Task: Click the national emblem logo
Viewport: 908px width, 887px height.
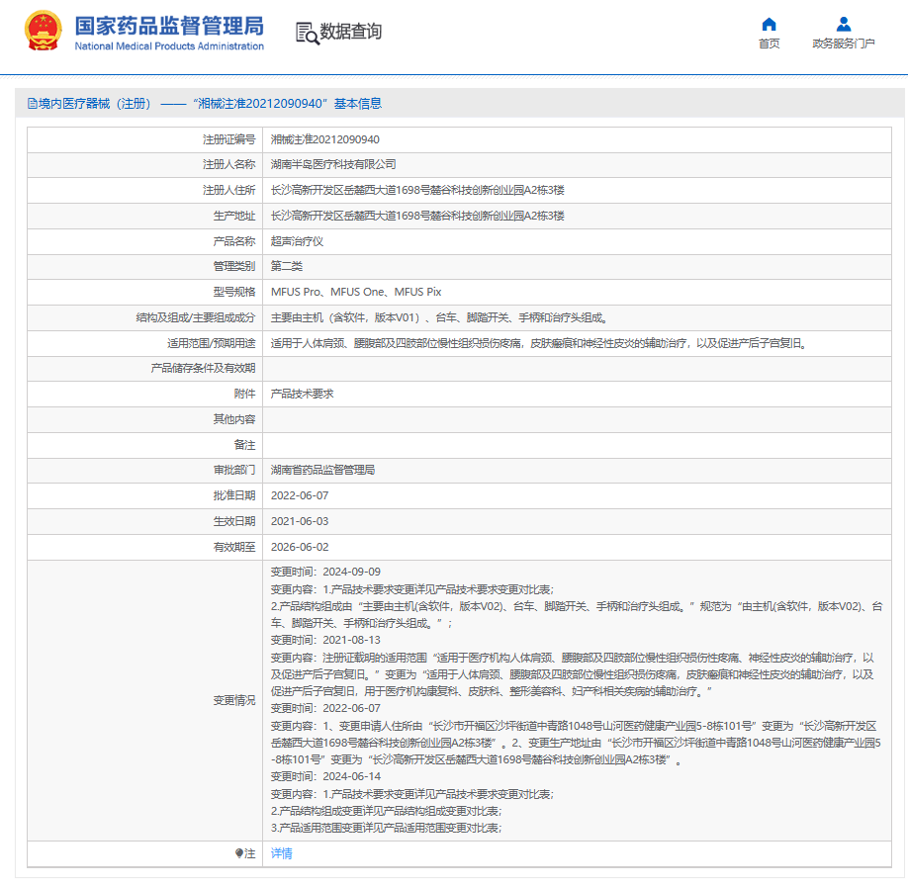Action: (x=44, y=32)
